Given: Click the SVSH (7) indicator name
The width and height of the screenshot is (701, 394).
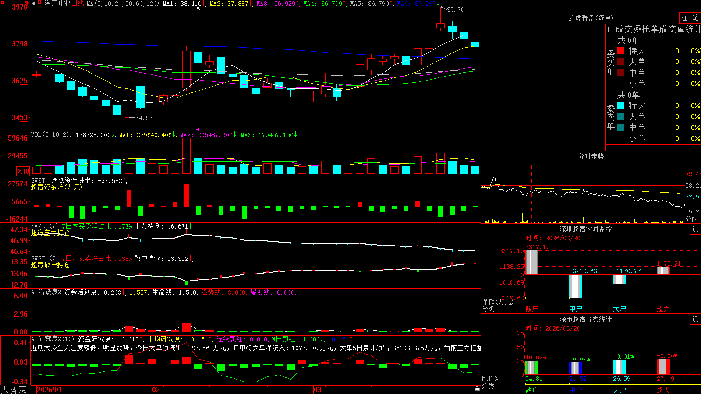Looking at the screenshot, I should coord(44,258).
